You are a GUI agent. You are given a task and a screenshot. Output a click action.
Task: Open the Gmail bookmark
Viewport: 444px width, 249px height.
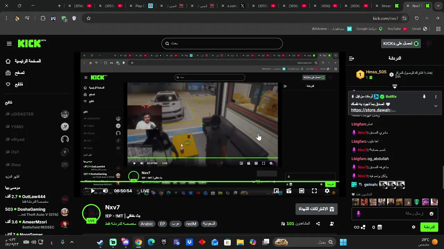[419, 29]
